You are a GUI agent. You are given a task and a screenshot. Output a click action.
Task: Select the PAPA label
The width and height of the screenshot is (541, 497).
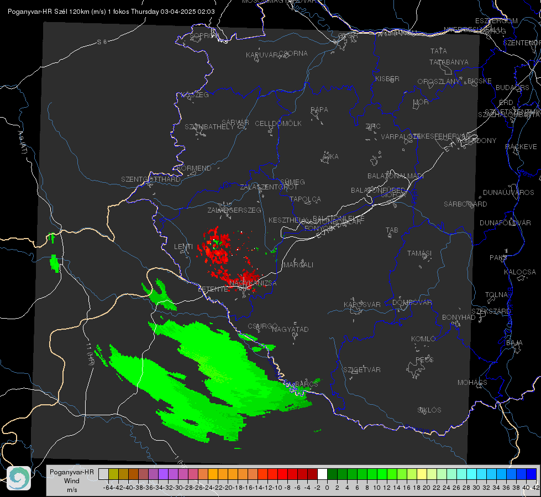tap(319, 110)
